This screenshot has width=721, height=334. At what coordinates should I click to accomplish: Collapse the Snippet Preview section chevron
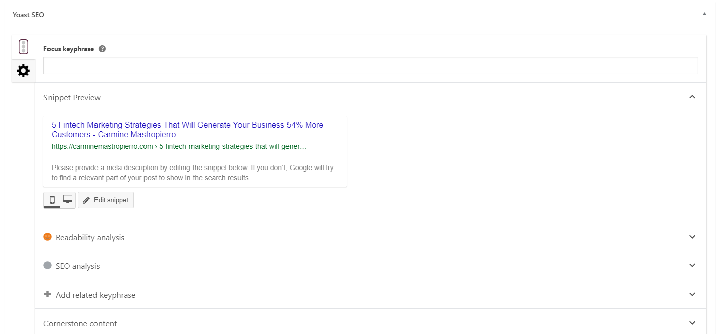pos(692,97)
